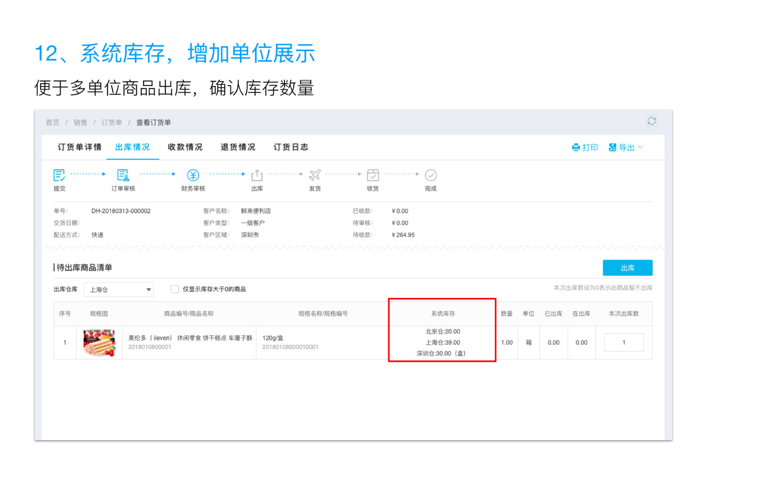Open the 出库仓库 上海仓 dropdown
This screenshot has height=478, width=765.
[x=119, y=290]
